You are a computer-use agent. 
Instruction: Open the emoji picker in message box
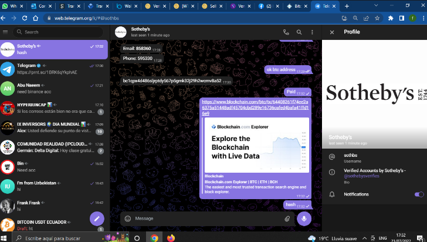point(128,219)
